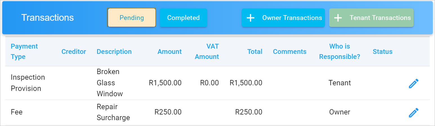Sort by Payment Type column header
Screen dimensions: 435x126
click(24, 51)
